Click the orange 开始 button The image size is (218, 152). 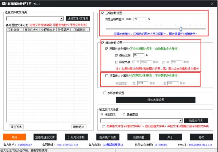tap(15, 137)
